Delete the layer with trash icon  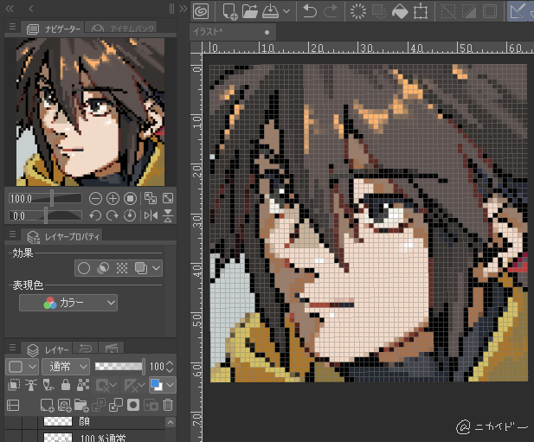pos(168,405)
